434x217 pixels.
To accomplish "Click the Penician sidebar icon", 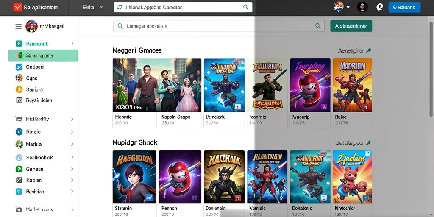I will pyautogui.click(x=19, y=191).
